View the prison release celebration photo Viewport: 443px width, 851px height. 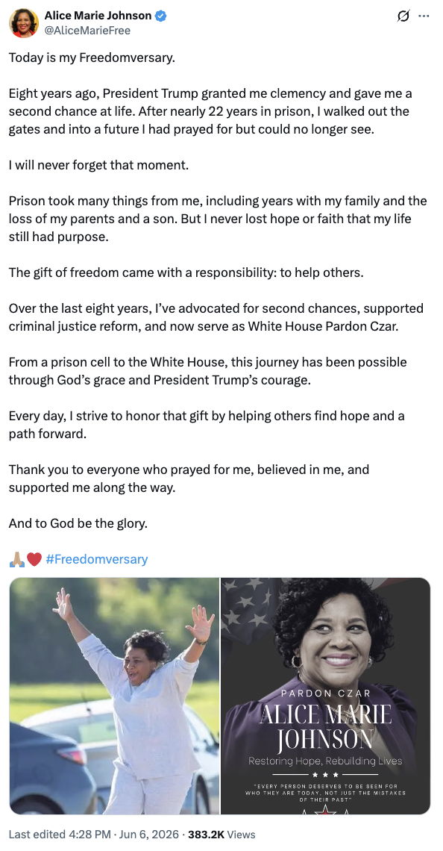click(114, 696)
